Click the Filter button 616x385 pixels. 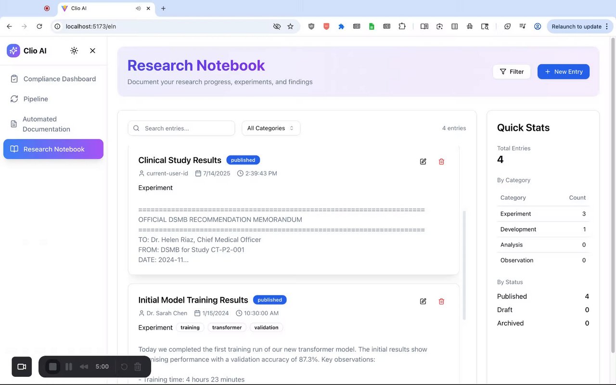[x=512, y=72]
